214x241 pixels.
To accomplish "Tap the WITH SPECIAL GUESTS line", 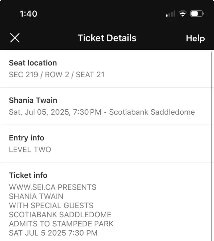I will [51, 206].
